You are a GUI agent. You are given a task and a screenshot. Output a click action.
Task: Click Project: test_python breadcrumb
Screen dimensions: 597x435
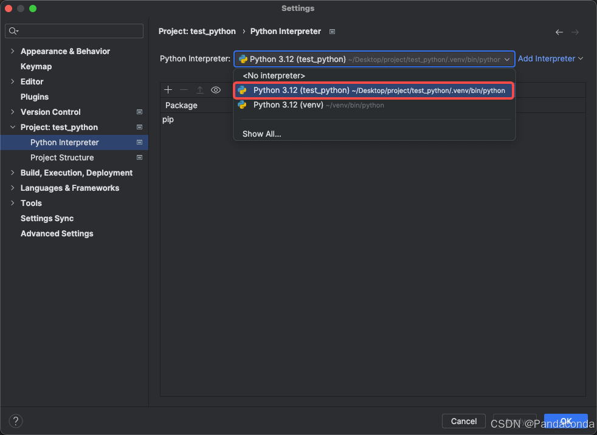[x=197, y=32]
